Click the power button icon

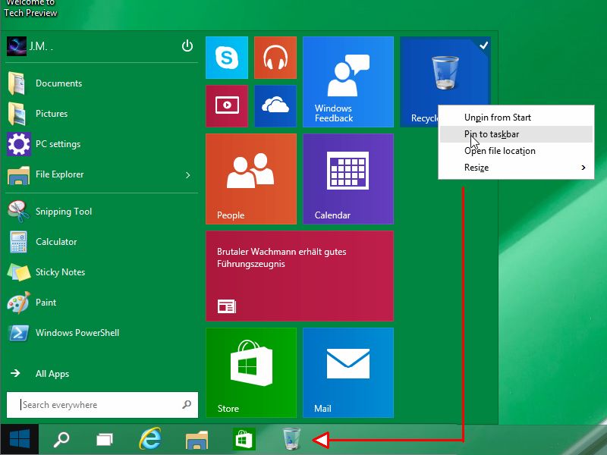187,46
